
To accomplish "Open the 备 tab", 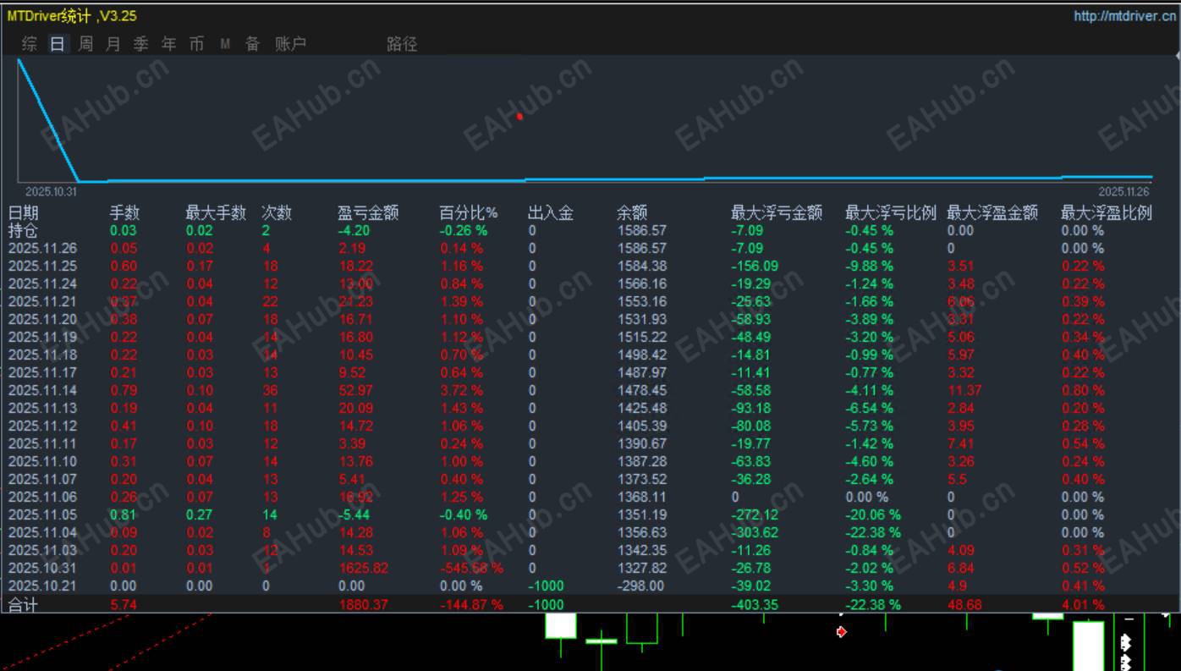I will click(x=253, y=44).
